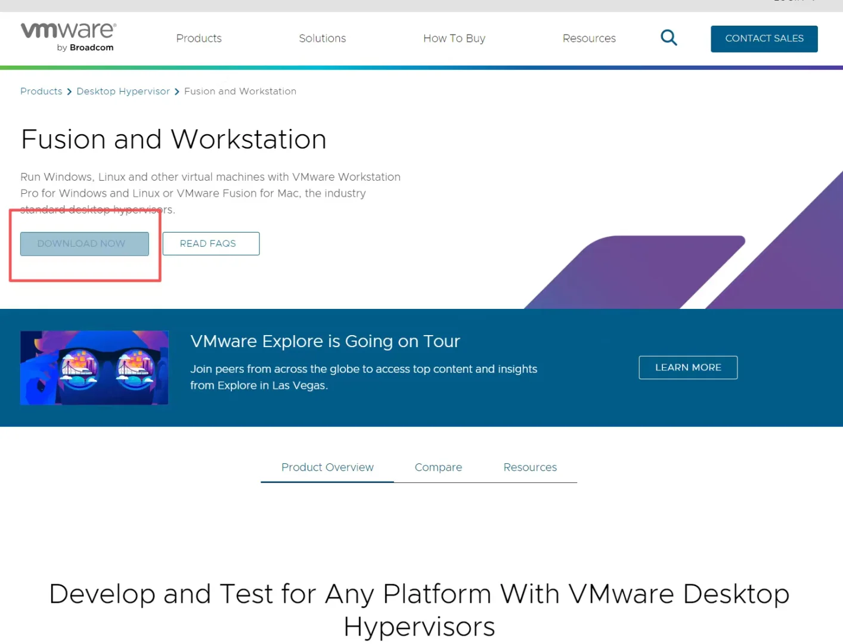
Task: Click the chevron after Desktop Hypervisor breadcrumb
Action: 176,91
